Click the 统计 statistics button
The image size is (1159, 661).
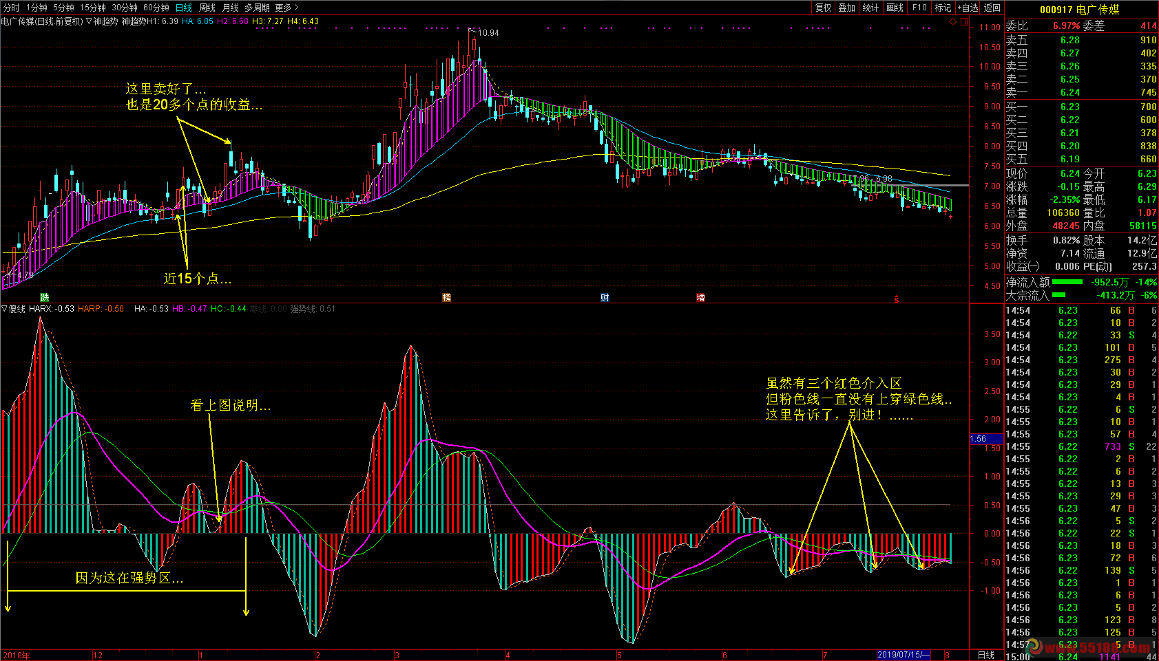pyautogui.click(x=871, y=8)
